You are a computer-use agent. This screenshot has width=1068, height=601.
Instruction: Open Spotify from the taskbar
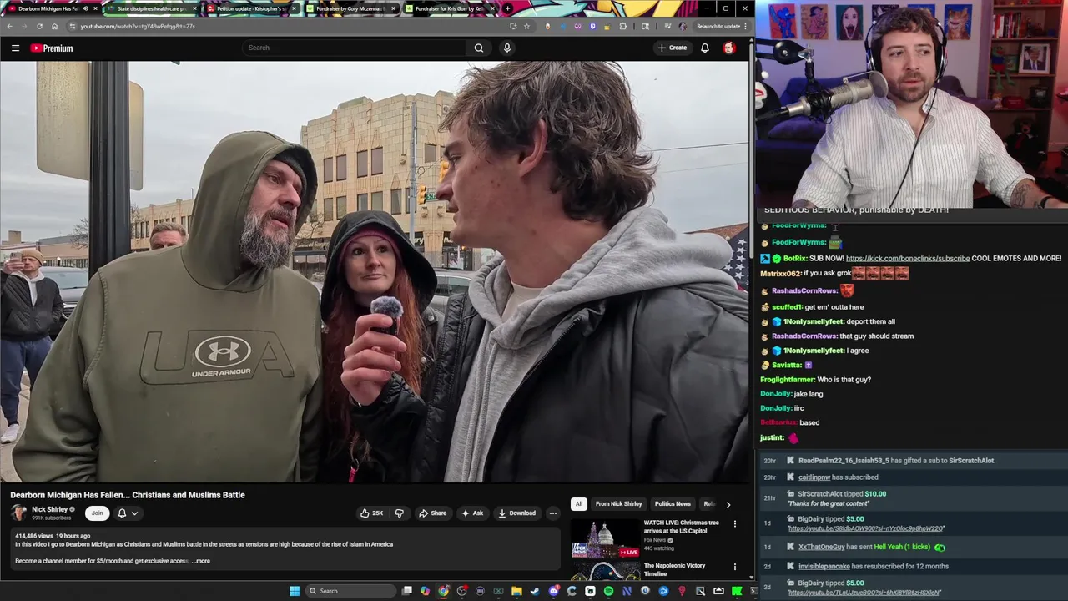coord(608,591)
